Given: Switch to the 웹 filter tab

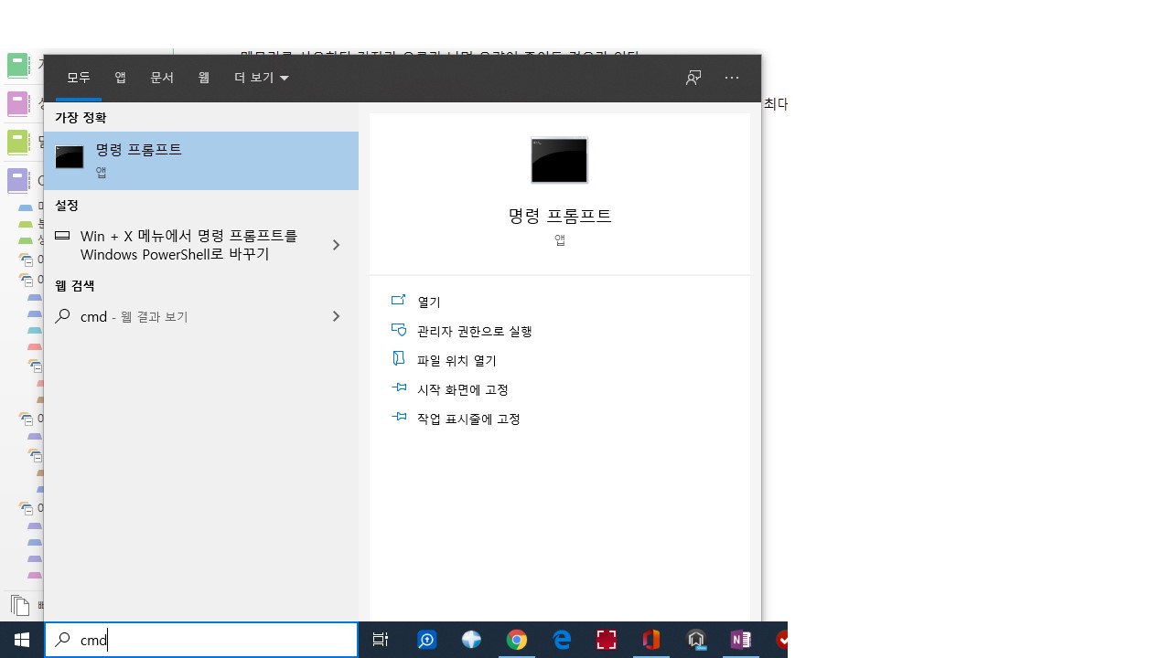Looking at the screenshot, I should [204, 78].
